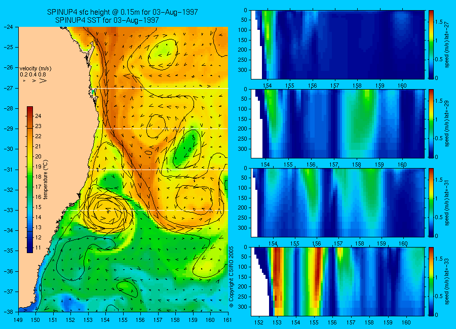The width and height of the screenshot is (456, 329).
Task: Click the temperature color bar on map
Action: click(30, 179)
